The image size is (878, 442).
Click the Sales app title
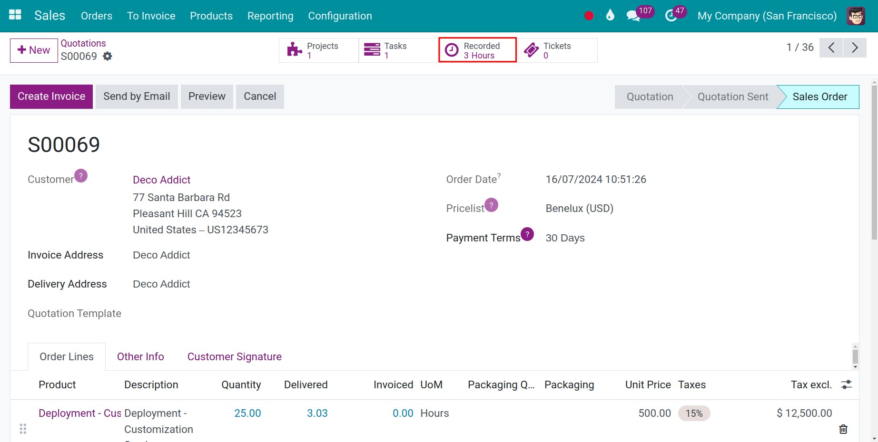(49, 16)
